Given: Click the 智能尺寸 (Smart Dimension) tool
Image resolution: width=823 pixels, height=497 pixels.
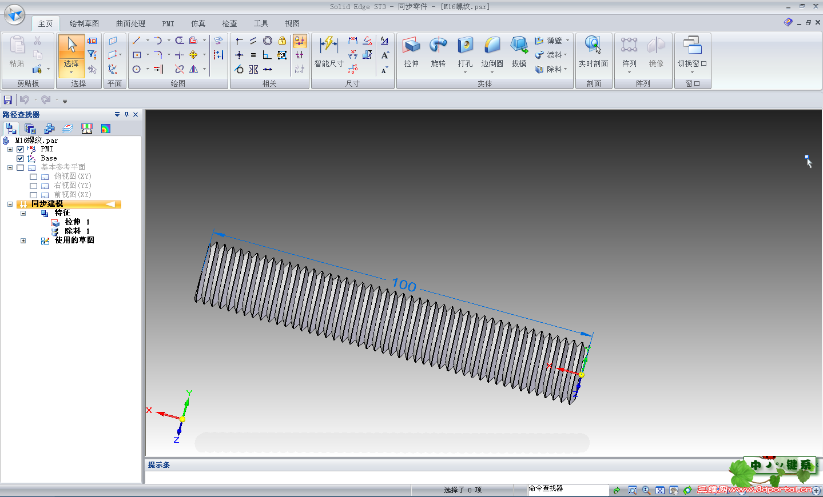Looking at the screenshot, I should coord(329,52).
